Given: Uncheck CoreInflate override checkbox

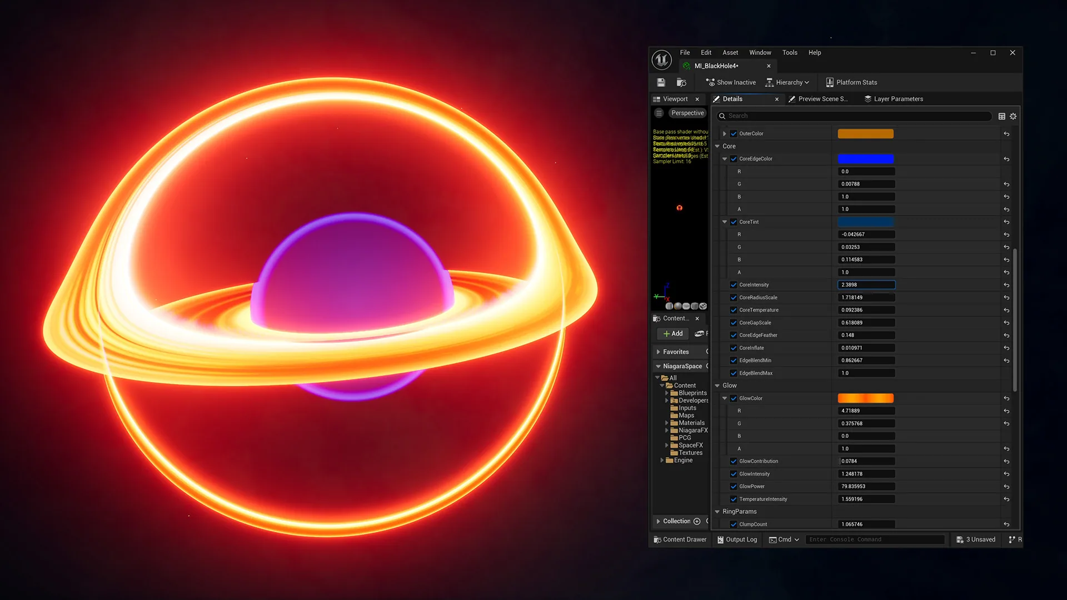Looking at the screenshot, I should tap(734, 348).
